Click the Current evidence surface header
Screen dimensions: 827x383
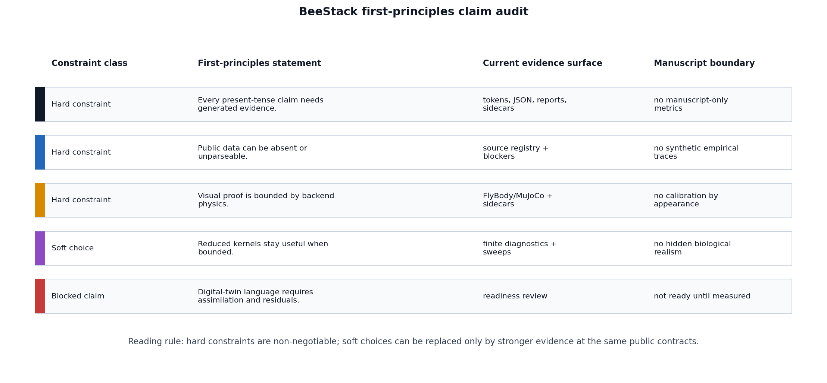point(543,63)
